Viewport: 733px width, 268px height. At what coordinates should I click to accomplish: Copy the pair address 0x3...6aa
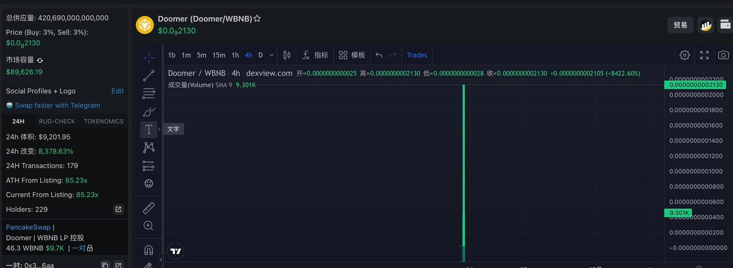pos(105,265)
